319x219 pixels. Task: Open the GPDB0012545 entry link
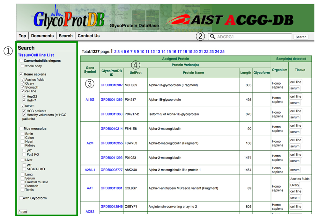[112, 207]
